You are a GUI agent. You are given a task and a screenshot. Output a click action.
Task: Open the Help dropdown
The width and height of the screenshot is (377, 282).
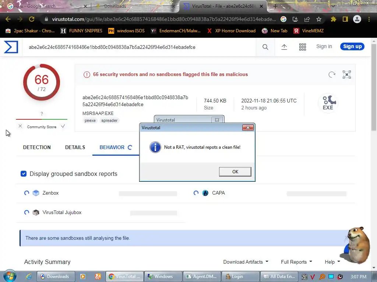332,262
